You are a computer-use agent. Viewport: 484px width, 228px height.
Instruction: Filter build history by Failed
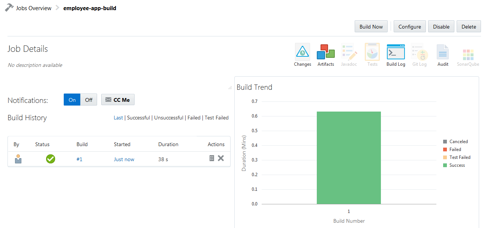click(194, 118)
